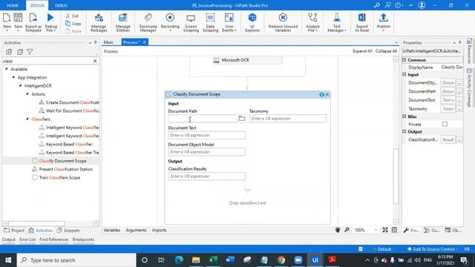Collapse the Input properties section

click(x=404, y=74)
